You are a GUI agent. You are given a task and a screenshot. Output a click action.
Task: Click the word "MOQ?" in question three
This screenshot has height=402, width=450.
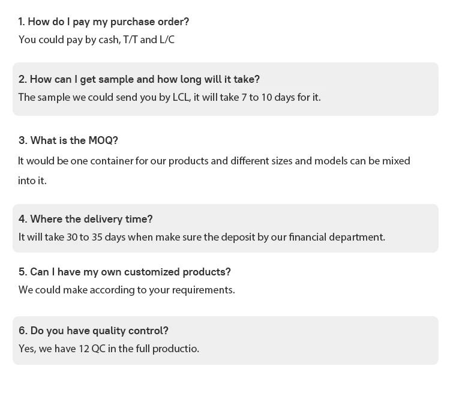click(x=103, y=140)
